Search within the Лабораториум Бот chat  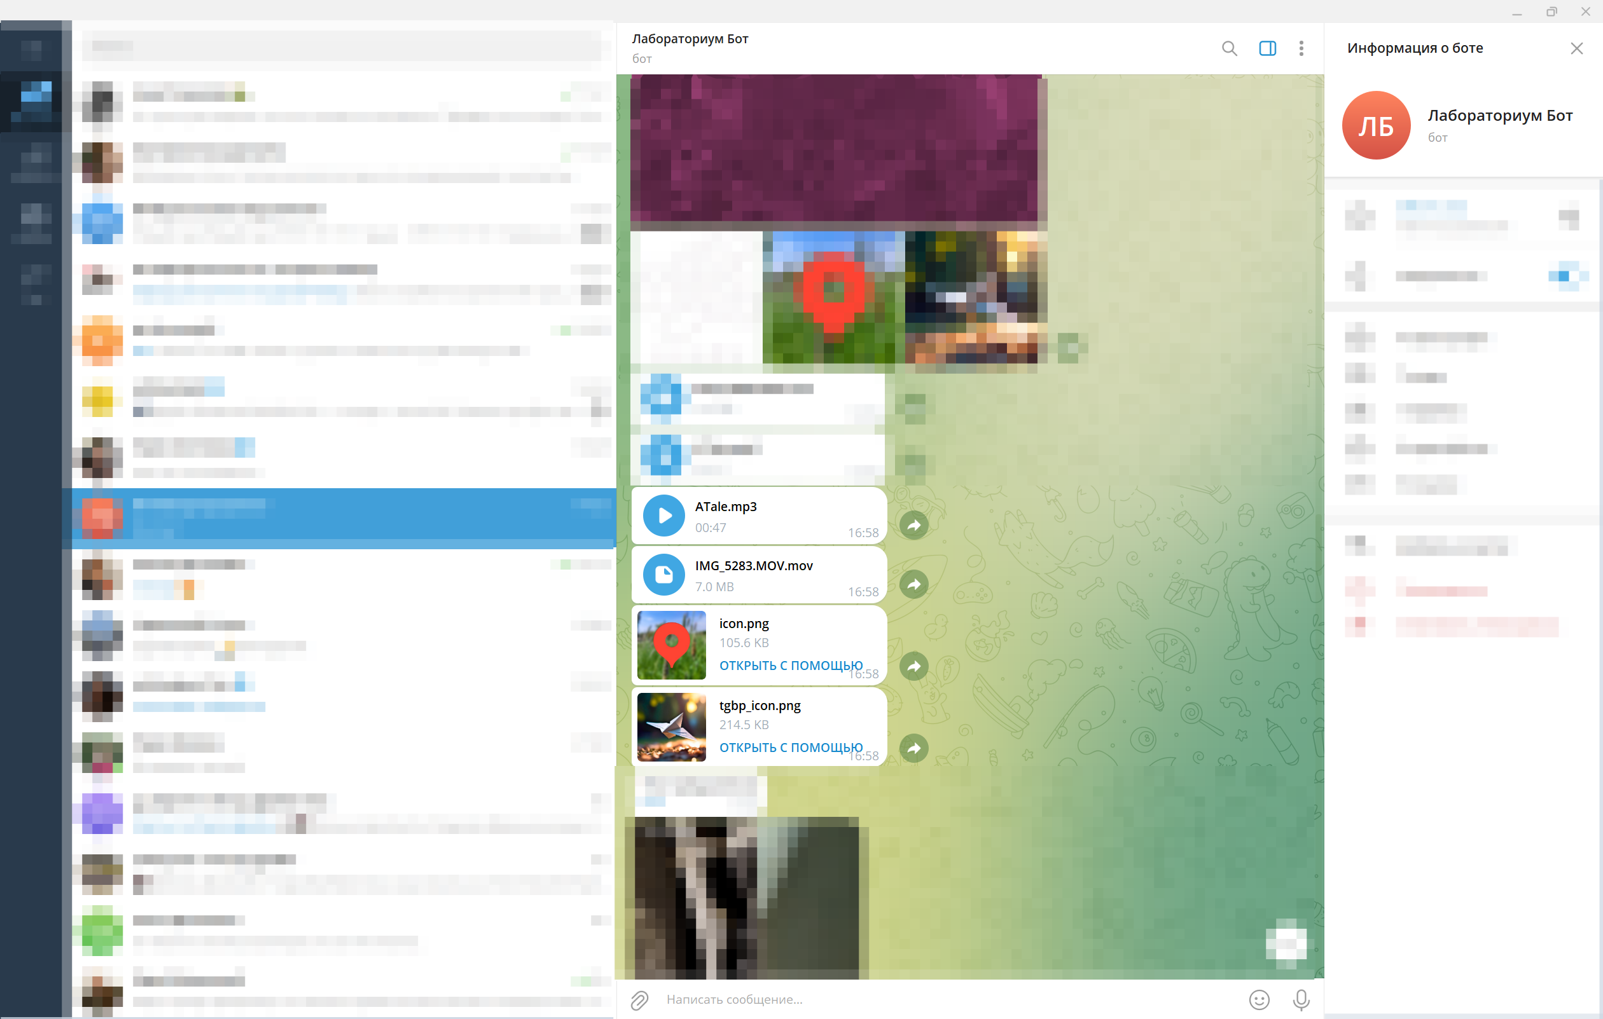(x=1229, y=48)
